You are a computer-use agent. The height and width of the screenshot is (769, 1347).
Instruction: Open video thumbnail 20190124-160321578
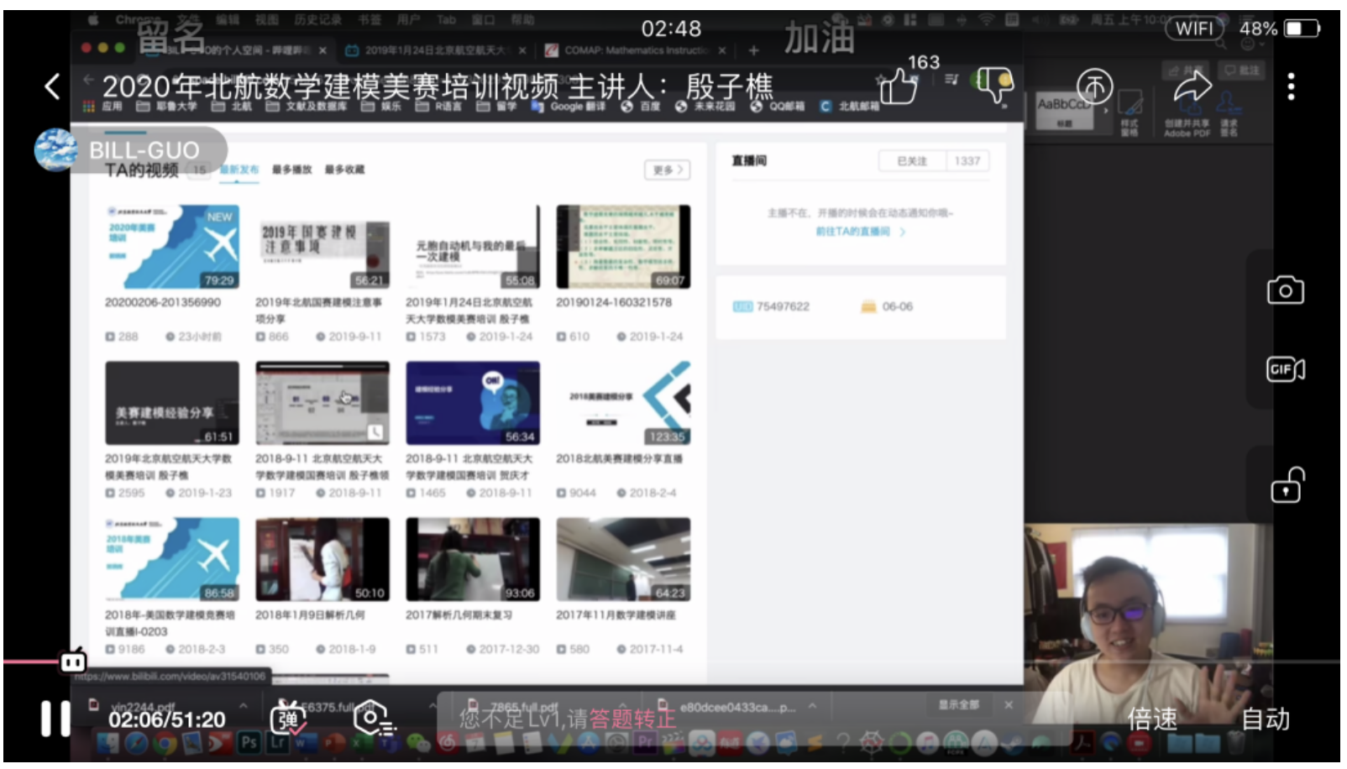click(623, 247)
